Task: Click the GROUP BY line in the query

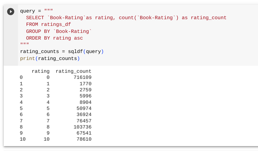Action: [59, 31]
